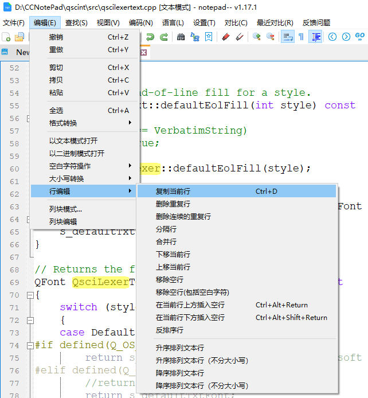This screenshot has height=398, width=368.
Task: Click the zoom in magnifier icon
Action: coord(257,37)
